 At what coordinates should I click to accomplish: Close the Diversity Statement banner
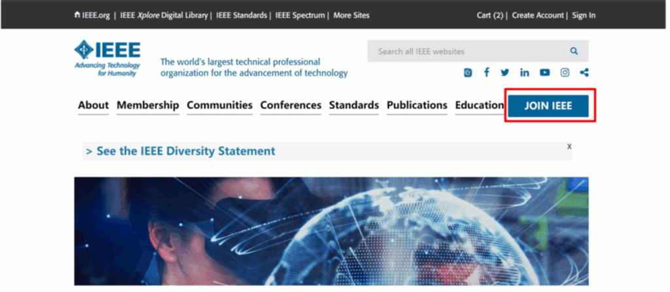[569, 146]
